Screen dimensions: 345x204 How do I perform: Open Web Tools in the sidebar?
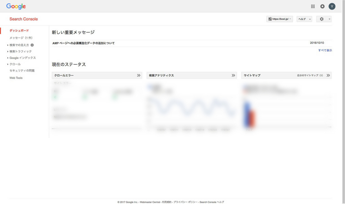(16, 78)
